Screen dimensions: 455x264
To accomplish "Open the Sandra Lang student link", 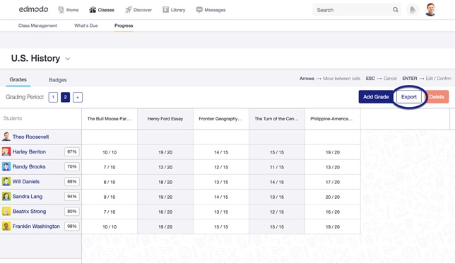I will point(28,197).
